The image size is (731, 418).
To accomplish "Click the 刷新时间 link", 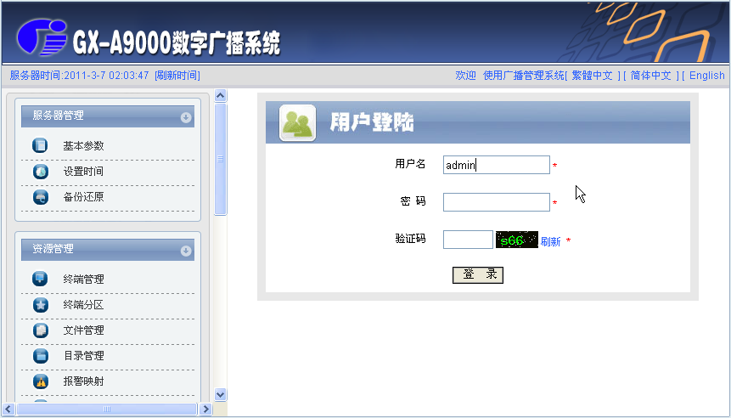I will pos(177,76).
